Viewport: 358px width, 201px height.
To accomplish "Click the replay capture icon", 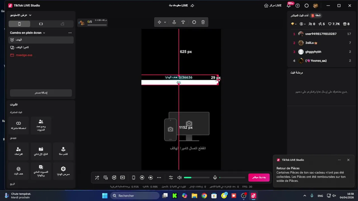I will [x=150, y=178].
